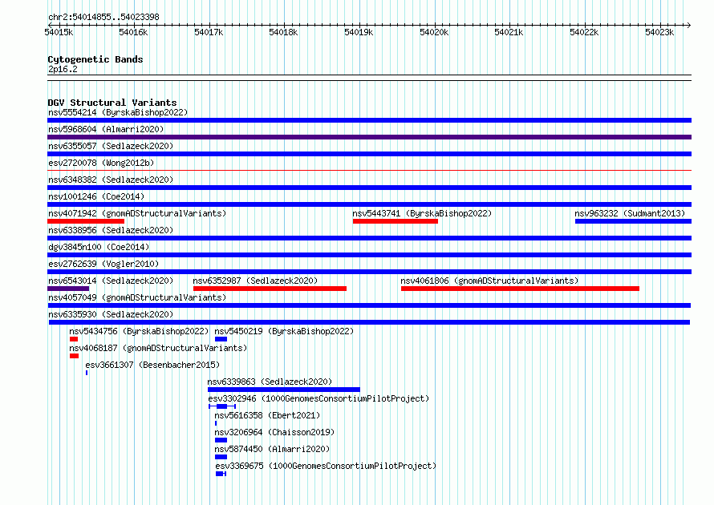This screenshot has height=505, width=714.
Task: Select the 2p16.2 cytogenetic band label
Action: 63,69
